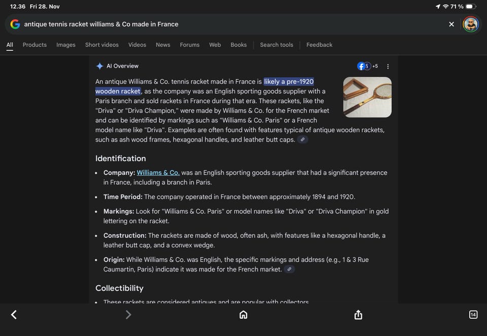Switch to the Web tab
The height and width of the screenshot is (336, 487).
(215, 45)
